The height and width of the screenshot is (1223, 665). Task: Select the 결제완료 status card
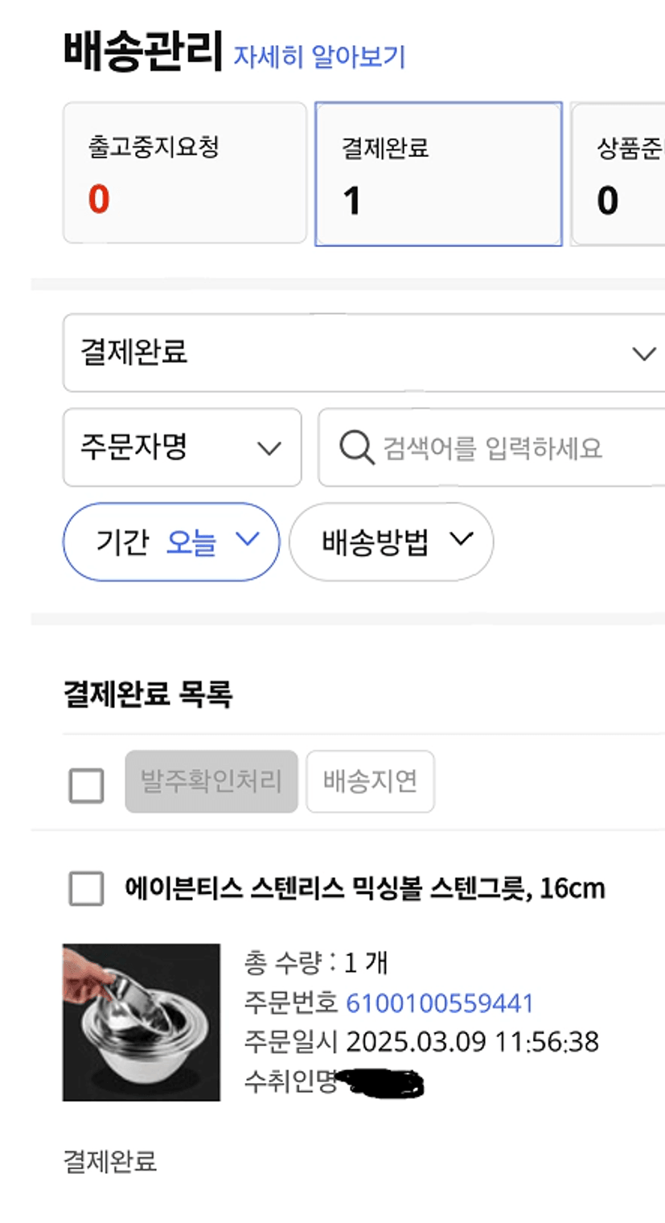(437, 174)
